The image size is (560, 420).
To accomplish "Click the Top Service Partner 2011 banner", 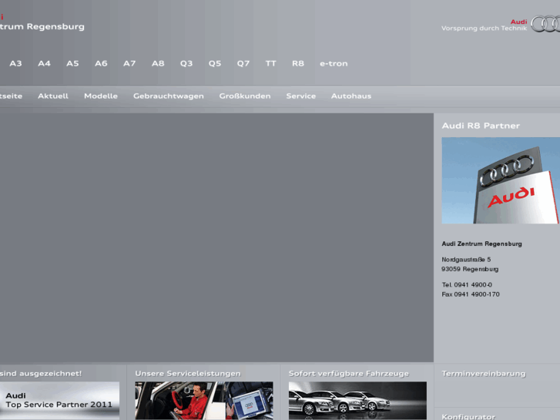I will coord(59,401).
